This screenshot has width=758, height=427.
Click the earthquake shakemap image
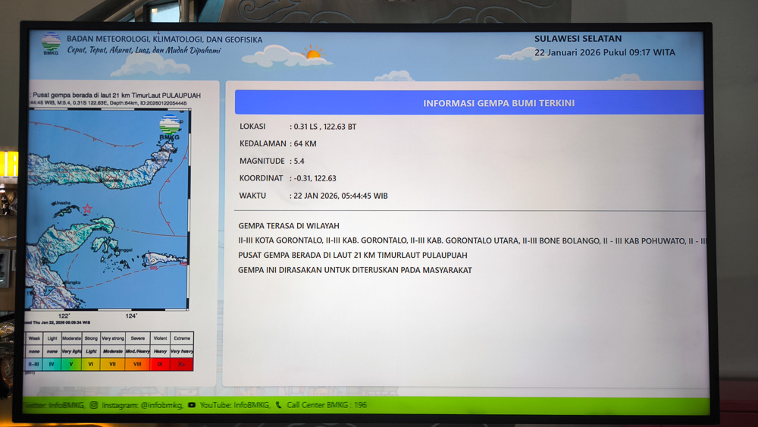(x=106, y=209)
